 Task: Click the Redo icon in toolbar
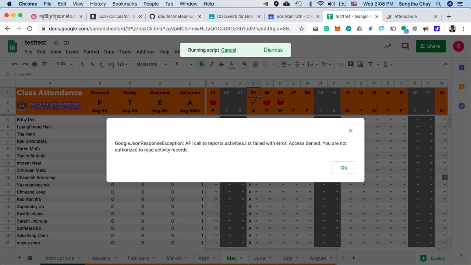coord(25,64)
